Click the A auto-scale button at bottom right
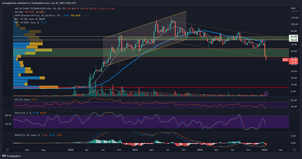 [x=294, y=150]
